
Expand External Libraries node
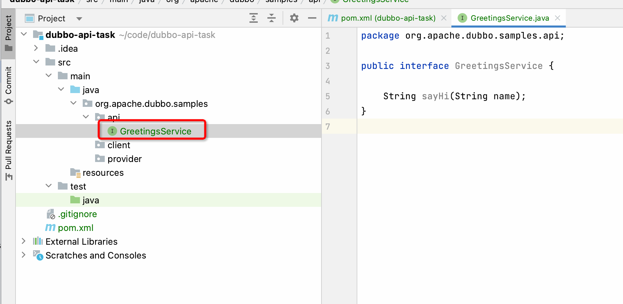pos(23,241)
